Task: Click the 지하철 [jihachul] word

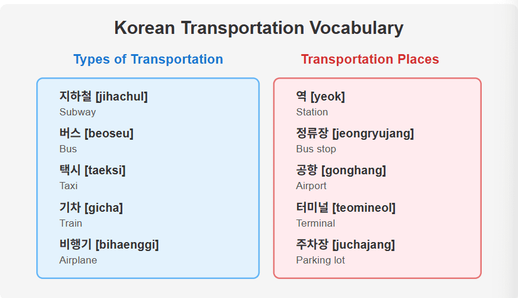Action: (103, 96)
